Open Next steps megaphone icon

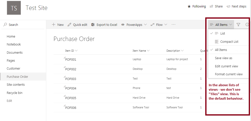pos(228,6)
